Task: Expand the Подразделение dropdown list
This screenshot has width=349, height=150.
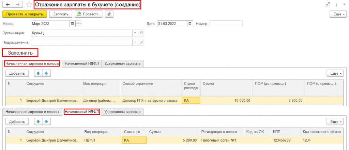Action: [x=135, y=42]
